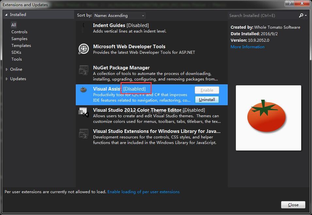Uninstall the Visual Assist extension

click(x=207, y=100)
